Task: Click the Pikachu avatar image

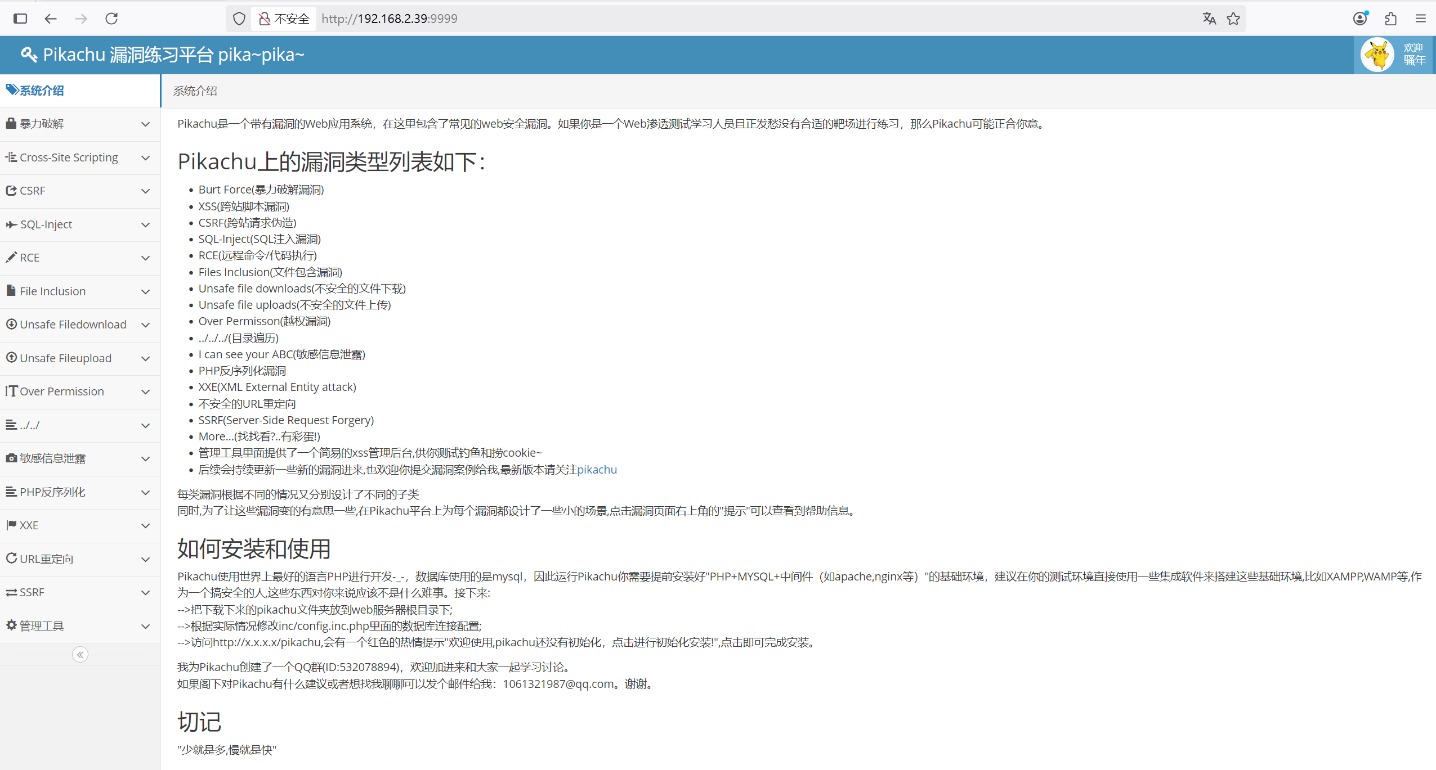Action: pos(1377,55)
